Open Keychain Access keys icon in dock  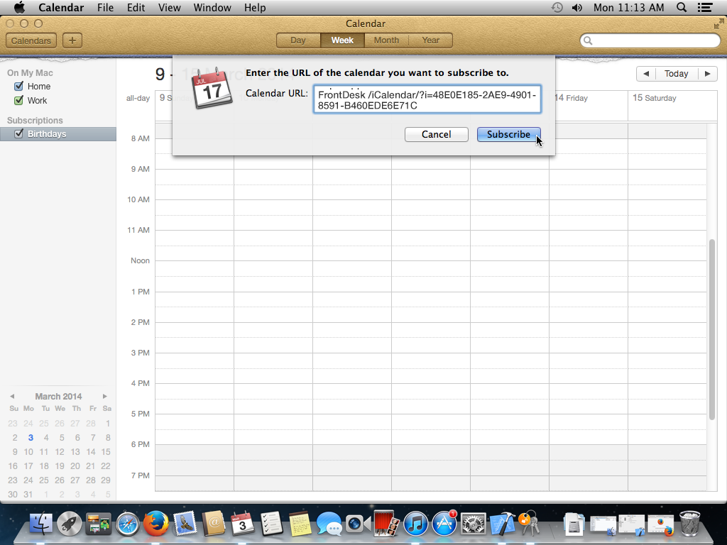coord(528,523)
